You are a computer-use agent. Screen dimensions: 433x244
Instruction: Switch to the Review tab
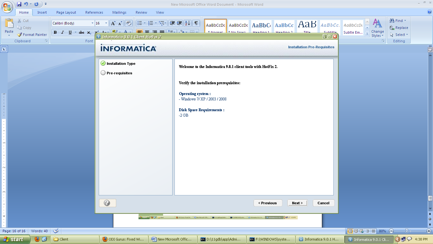click(x=141, y=12)
